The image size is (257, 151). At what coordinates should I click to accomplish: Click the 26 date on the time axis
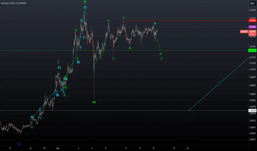point(31,148)
